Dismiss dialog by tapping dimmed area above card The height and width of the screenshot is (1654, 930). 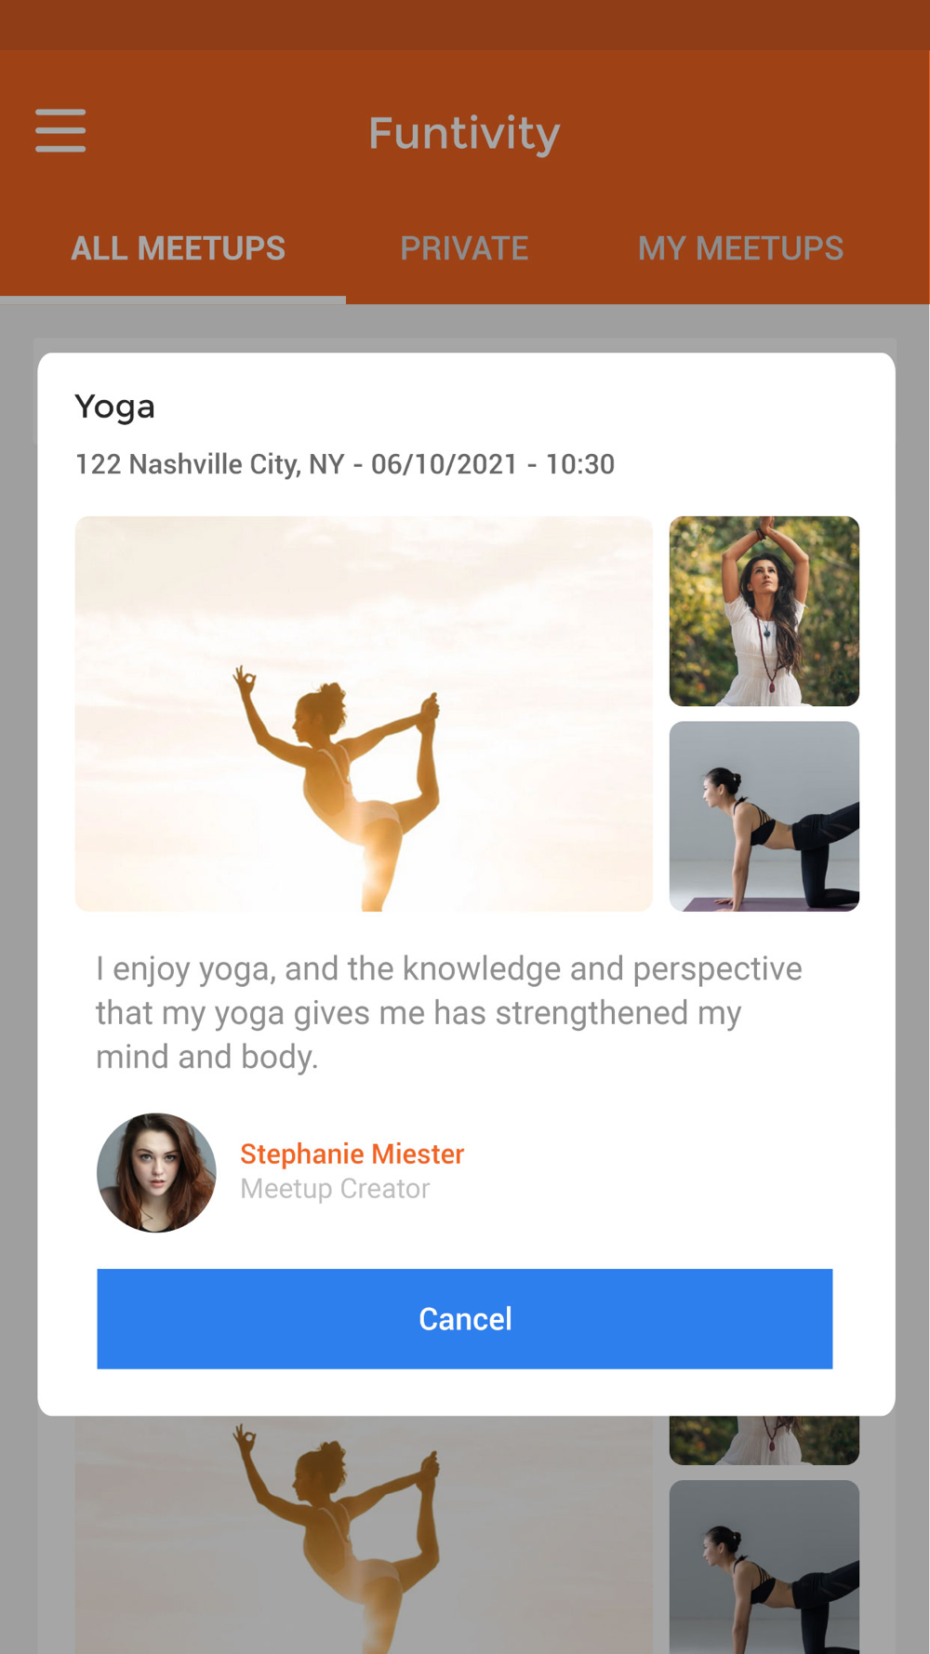pos(465,327)
